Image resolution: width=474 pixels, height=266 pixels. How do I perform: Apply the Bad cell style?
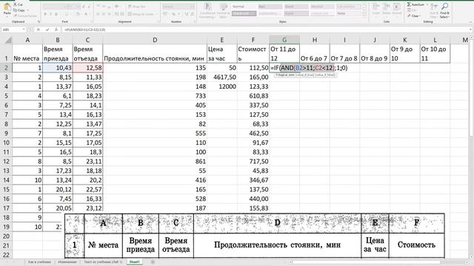click(x=270, y=7)
